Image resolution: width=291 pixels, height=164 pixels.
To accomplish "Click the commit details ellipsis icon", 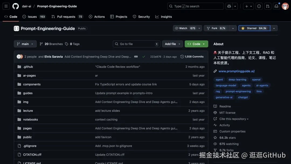I will pyautogui.click(x=136, y=57).
